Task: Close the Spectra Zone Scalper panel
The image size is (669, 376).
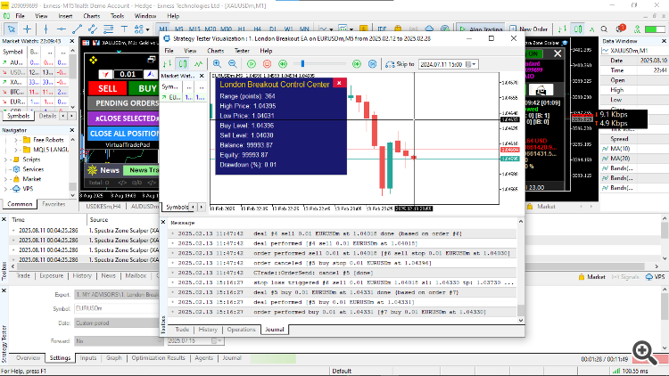Action: coord(557,53)
